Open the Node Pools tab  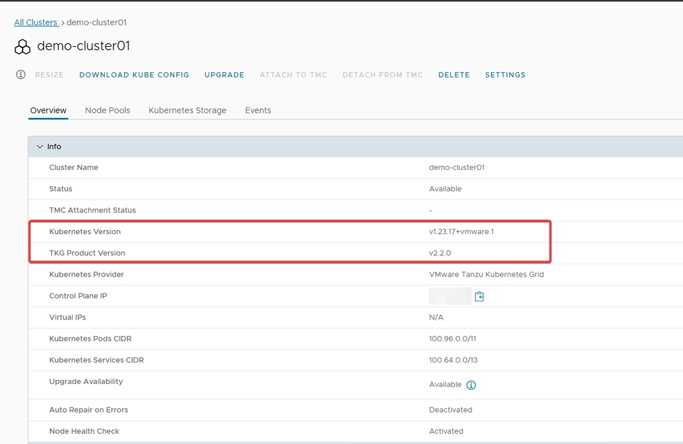(107, 111)
